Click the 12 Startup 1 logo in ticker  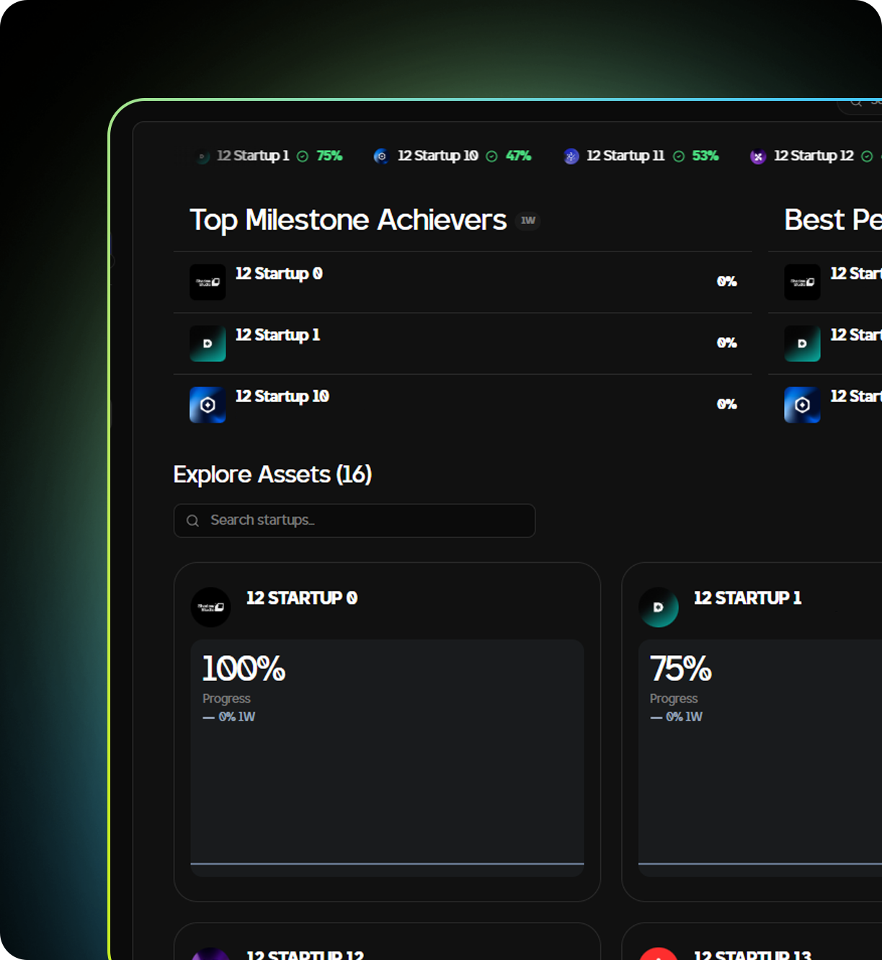coord(203,156)
